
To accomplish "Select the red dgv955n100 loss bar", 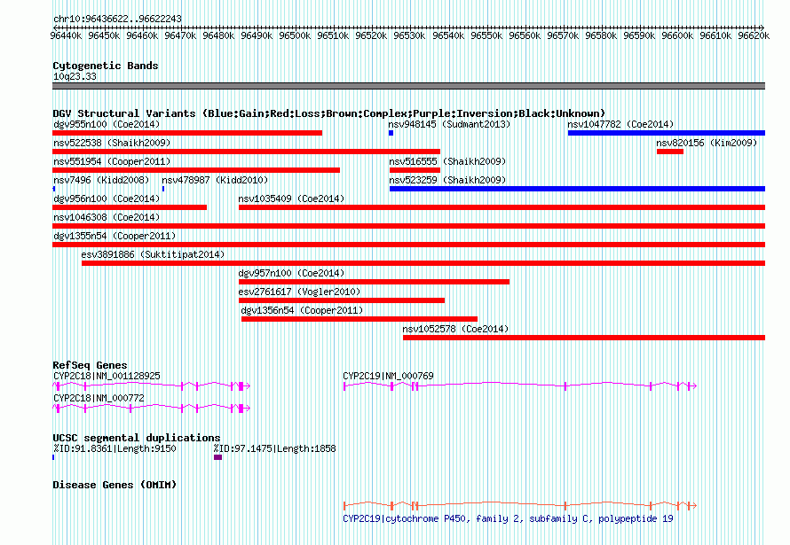I will coord(187,133).
